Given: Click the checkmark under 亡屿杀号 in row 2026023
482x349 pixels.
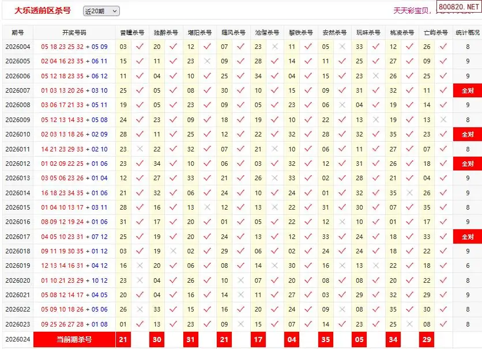Looking at the screenshot, I should [443, 324].
